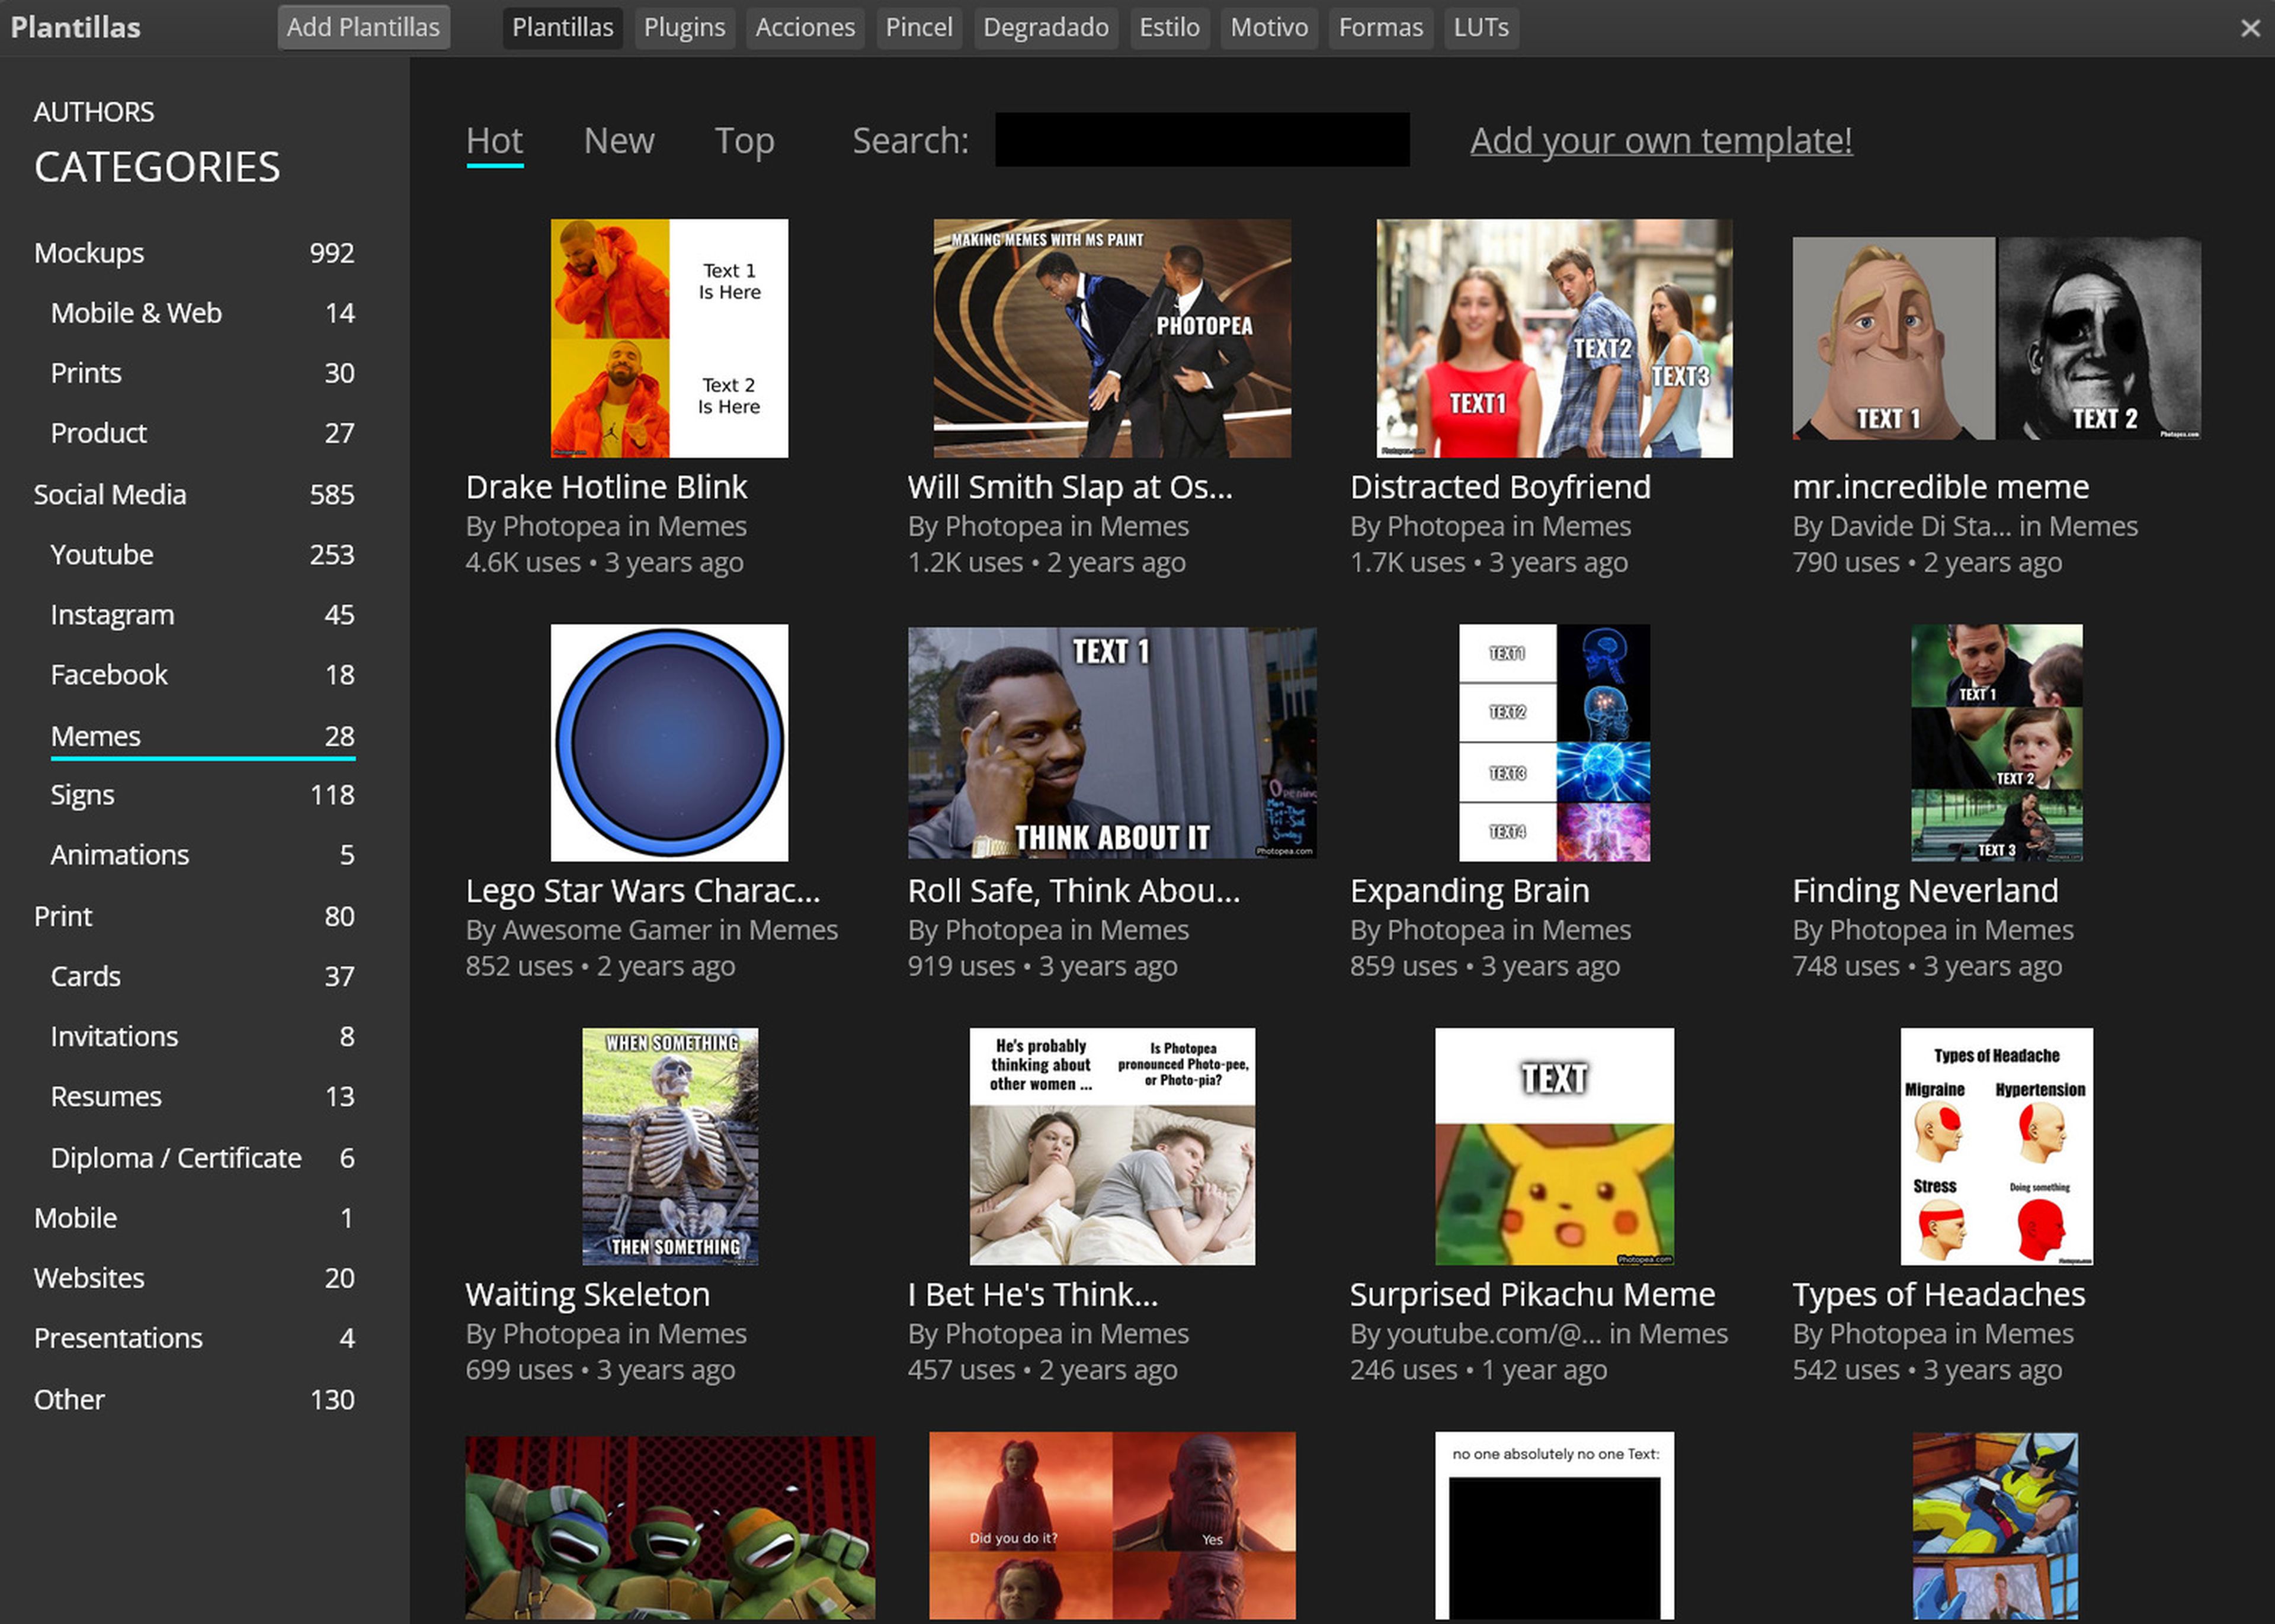
Task: Open the Drake Hotline Blink template thumbnail
Action: tap(669, 338)
